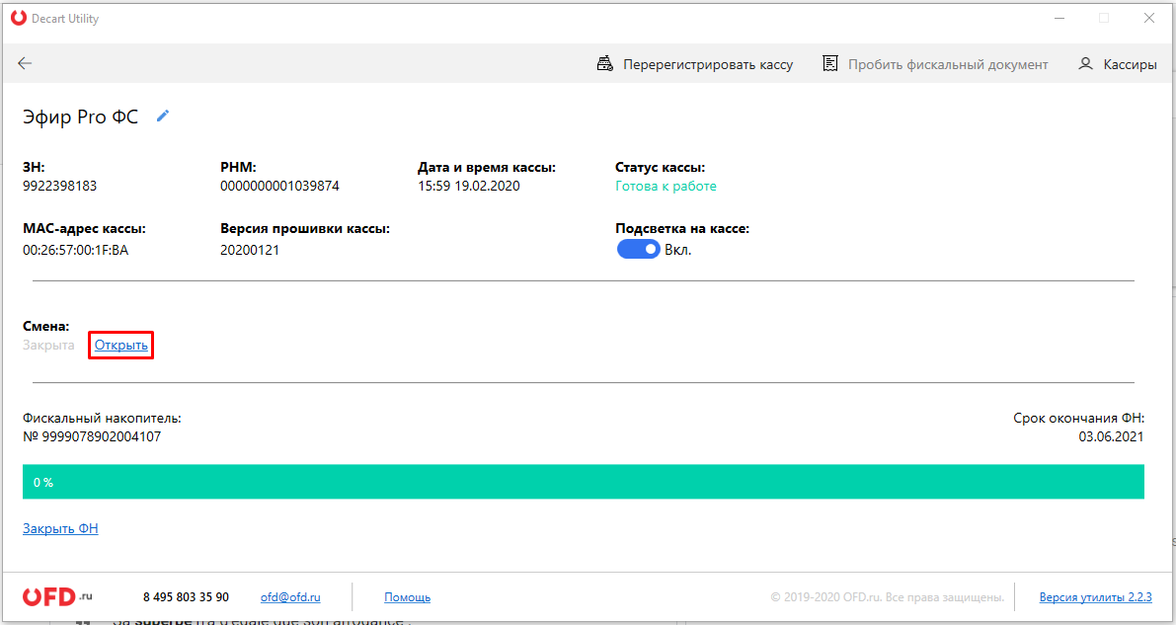Select firmware version 20200121
Viewport: 1176px width, 625px height.
(250, 250)
